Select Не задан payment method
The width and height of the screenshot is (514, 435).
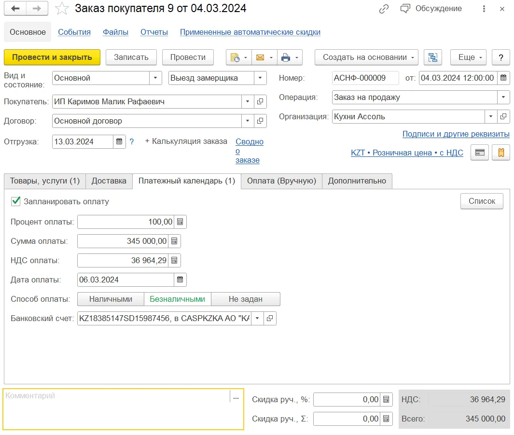246,299
